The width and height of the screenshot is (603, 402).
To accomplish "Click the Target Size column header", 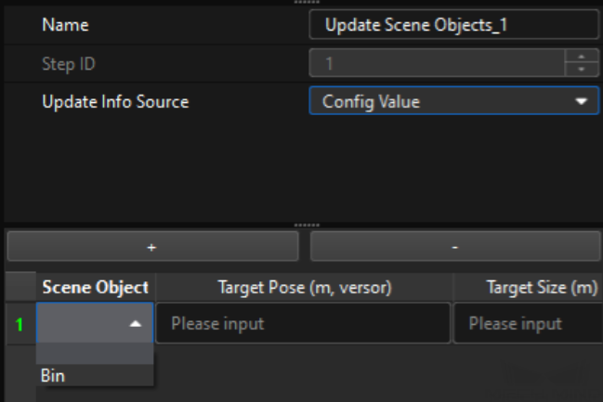I will [528, 288].
